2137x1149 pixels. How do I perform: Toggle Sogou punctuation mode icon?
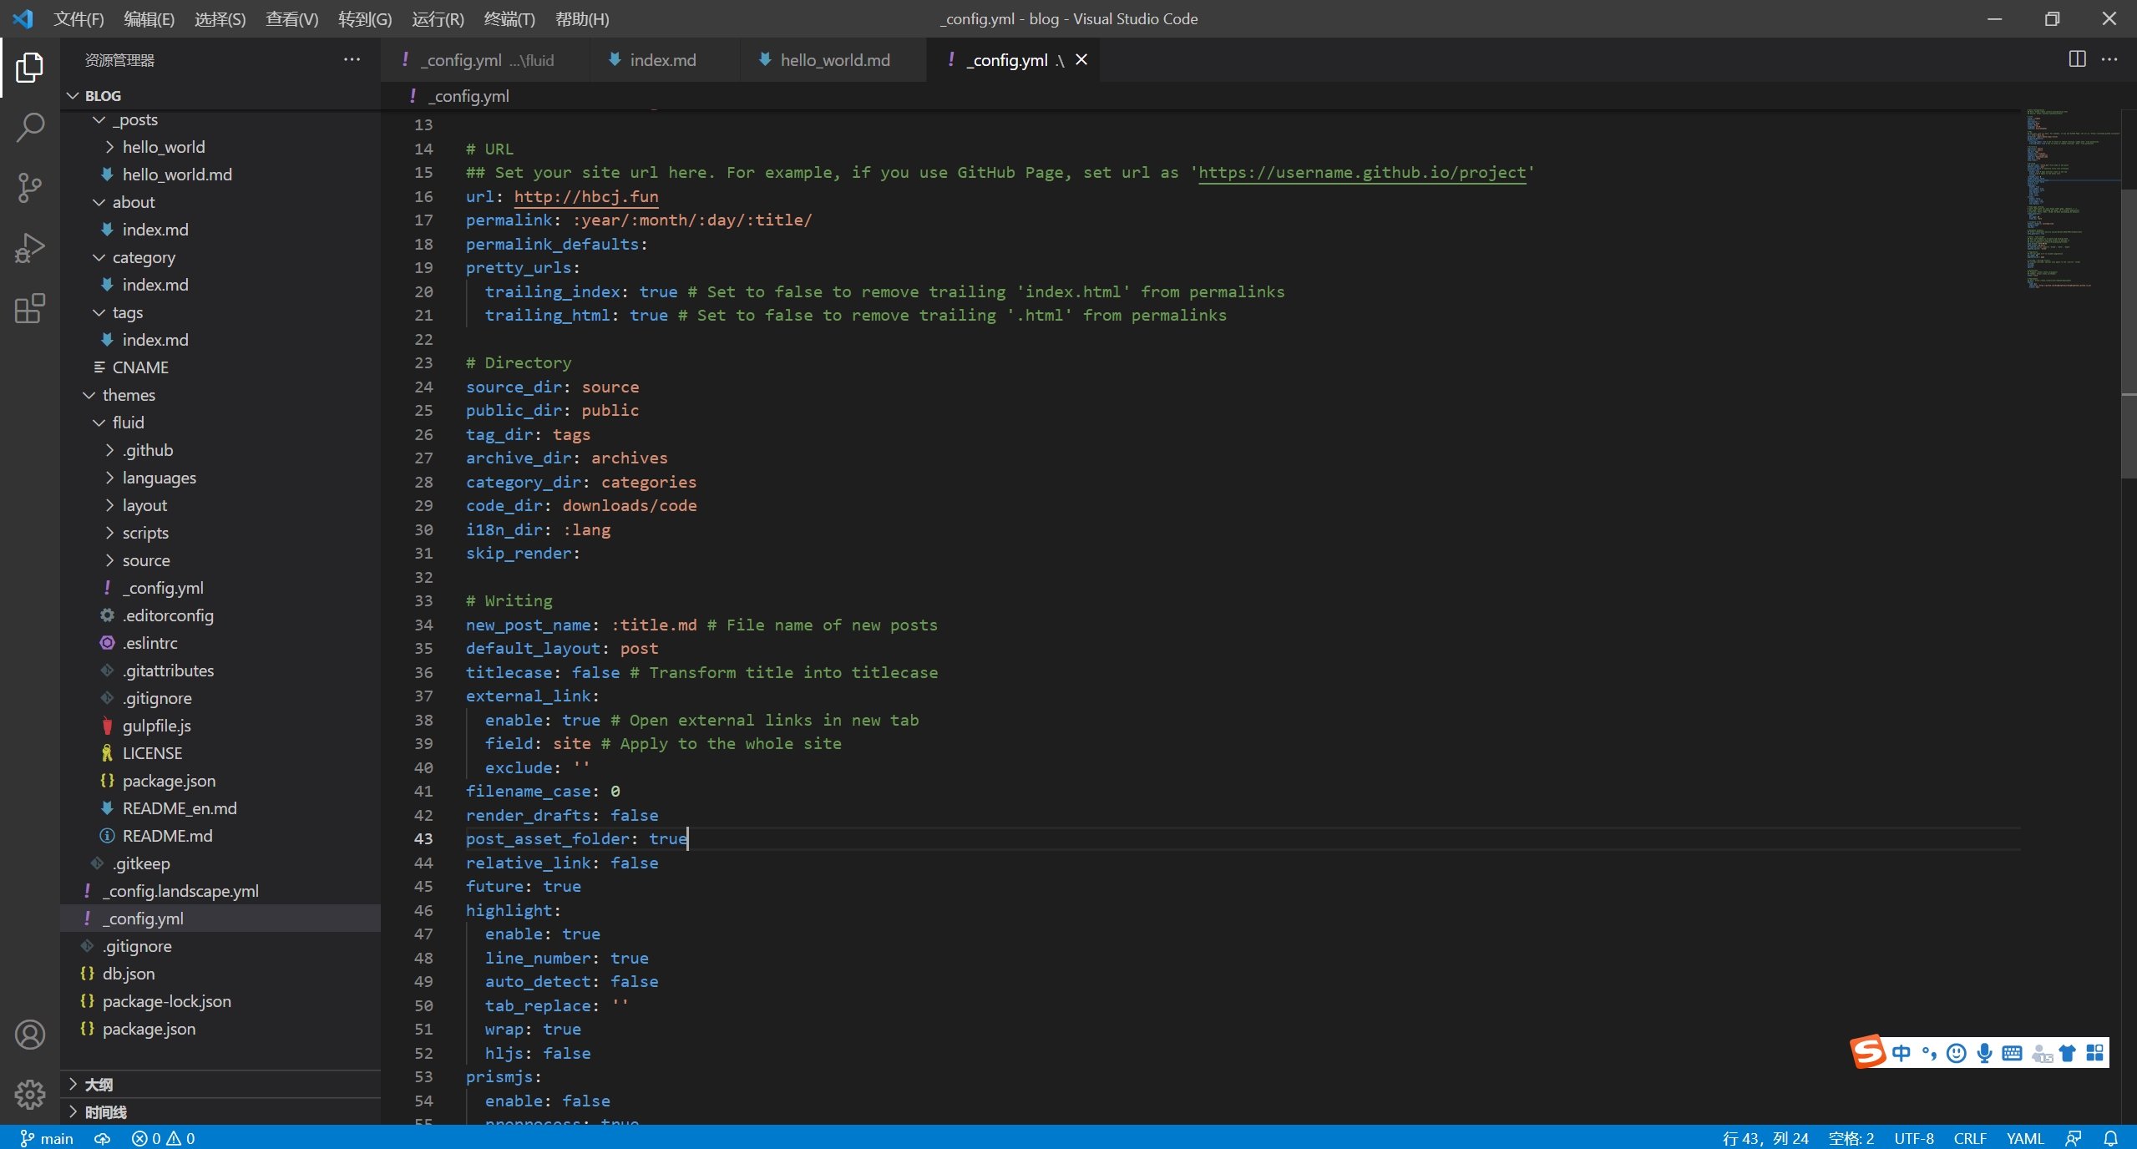click(x=1929, y=1053)
